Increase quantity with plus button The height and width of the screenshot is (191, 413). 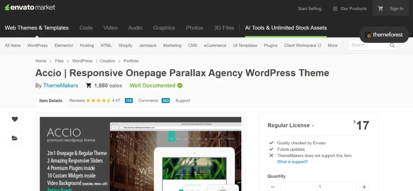(364, 187)
